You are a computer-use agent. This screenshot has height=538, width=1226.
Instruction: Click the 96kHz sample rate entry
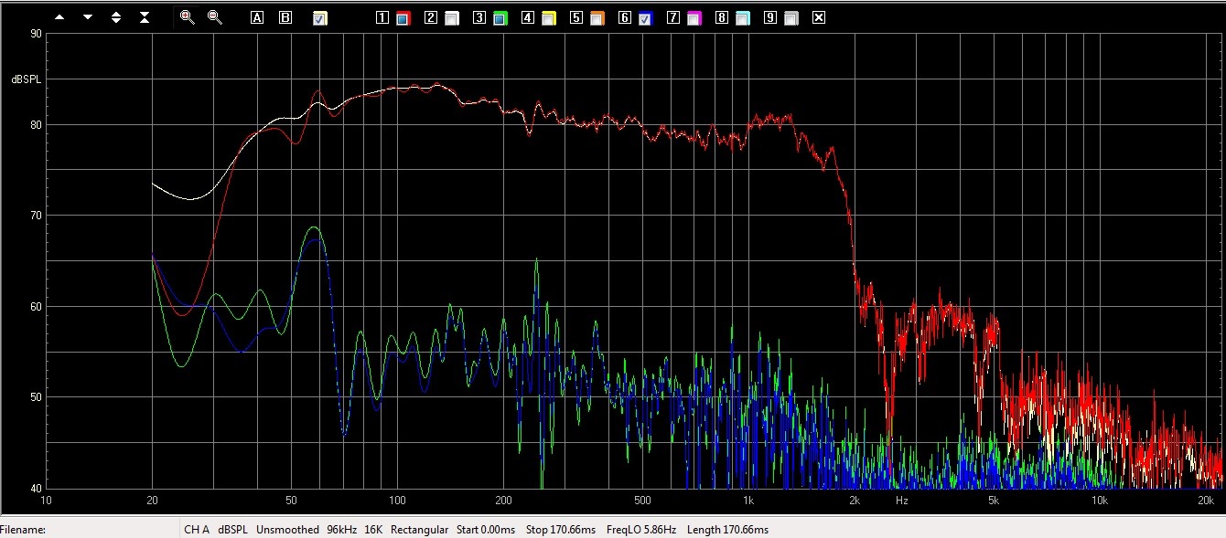[342, 530]
